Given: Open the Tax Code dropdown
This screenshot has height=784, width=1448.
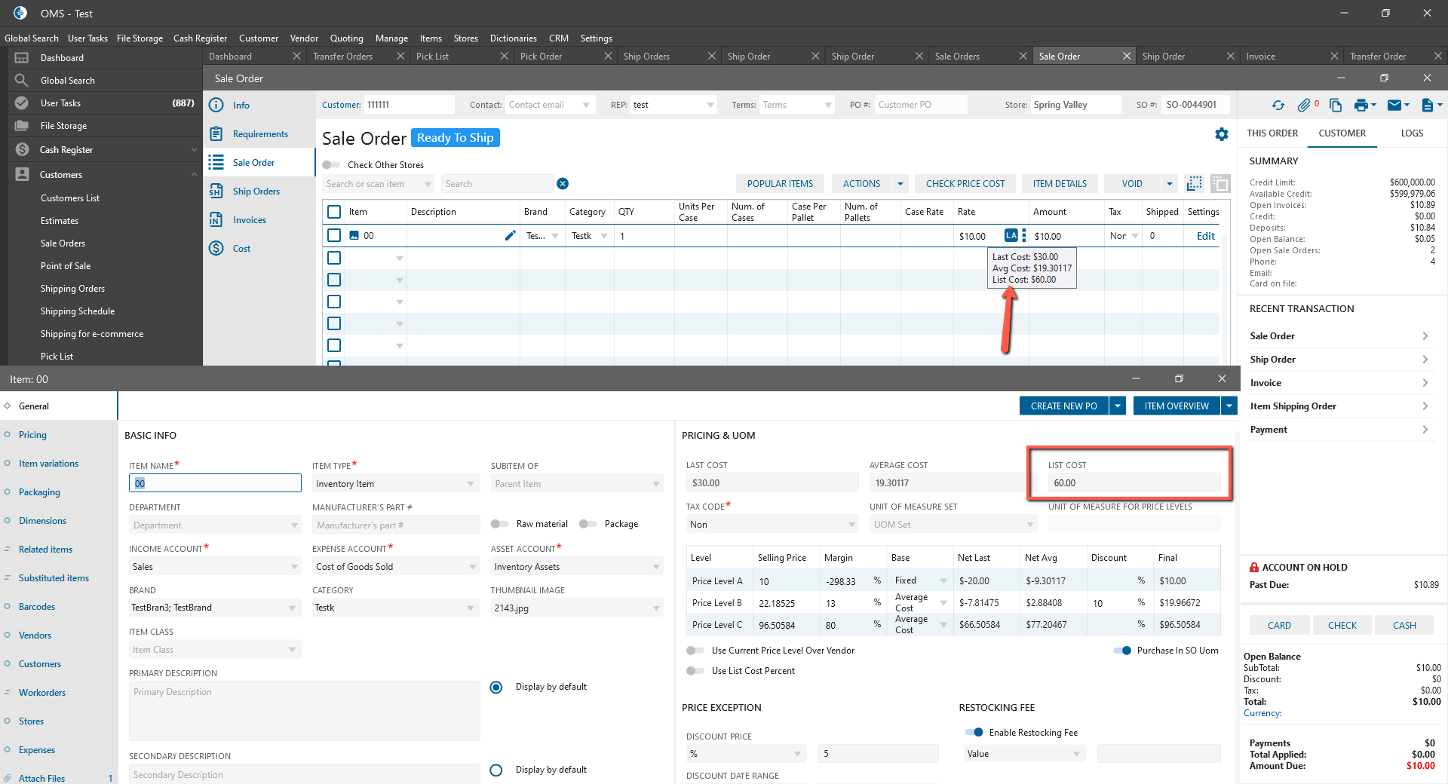Looking at the screenshot, I should coord(851,525).
